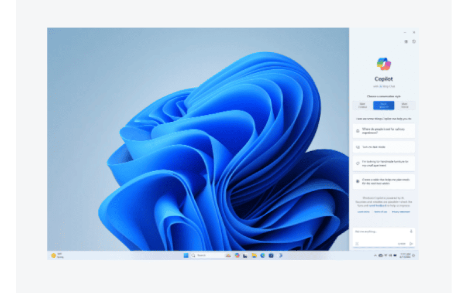Open the network and volume quick settings

pyautogui.click(x=386, y=255)
